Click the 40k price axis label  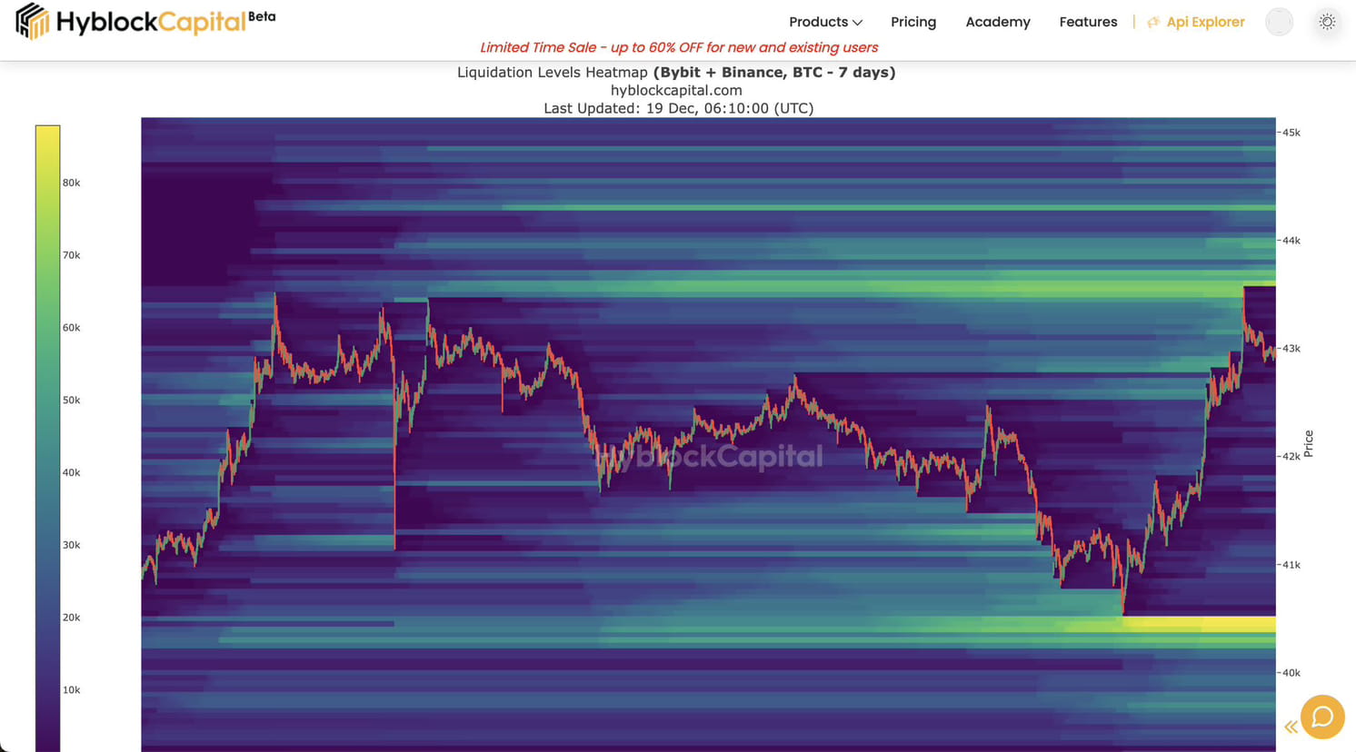(x=1291, y=673)
